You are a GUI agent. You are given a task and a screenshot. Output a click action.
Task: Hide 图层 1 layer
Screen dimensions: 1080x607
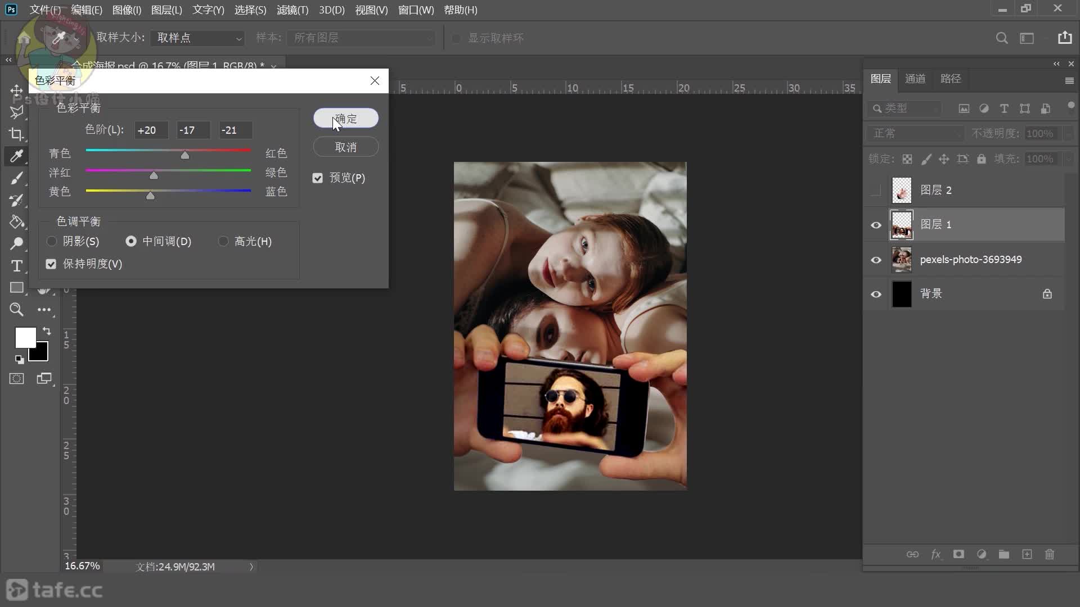click(x=876, y=225)
